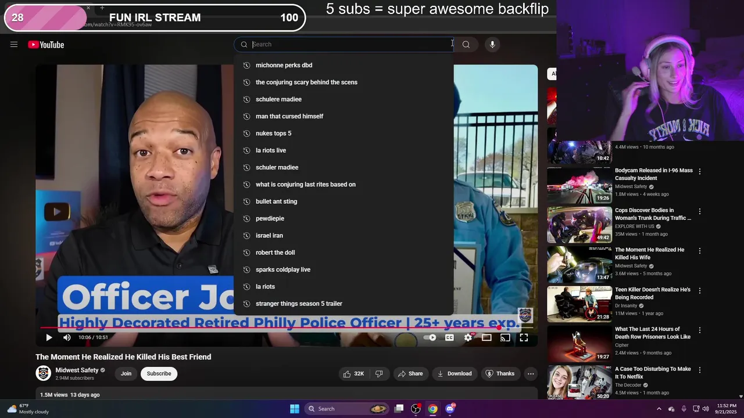The width and height of the screenshot is (744, 418).
Task: Open "What The Last 24 Hours" thumbnail
Action: click(580, 344)
